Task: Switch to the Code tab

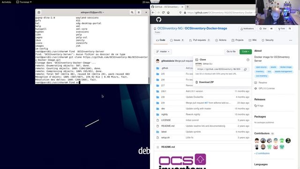Action: pyautogui.click(x=160, y=40)
